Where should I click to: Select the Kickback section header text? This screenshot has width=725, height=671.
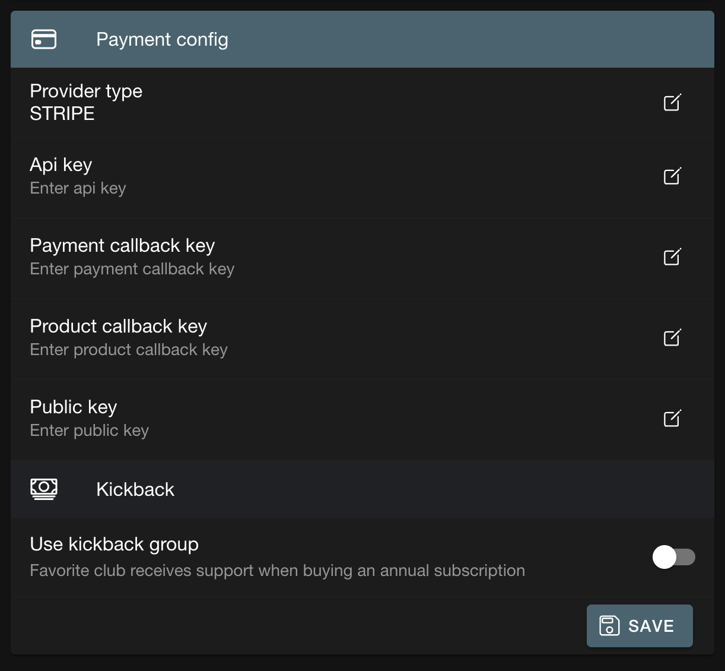point(135,489)
